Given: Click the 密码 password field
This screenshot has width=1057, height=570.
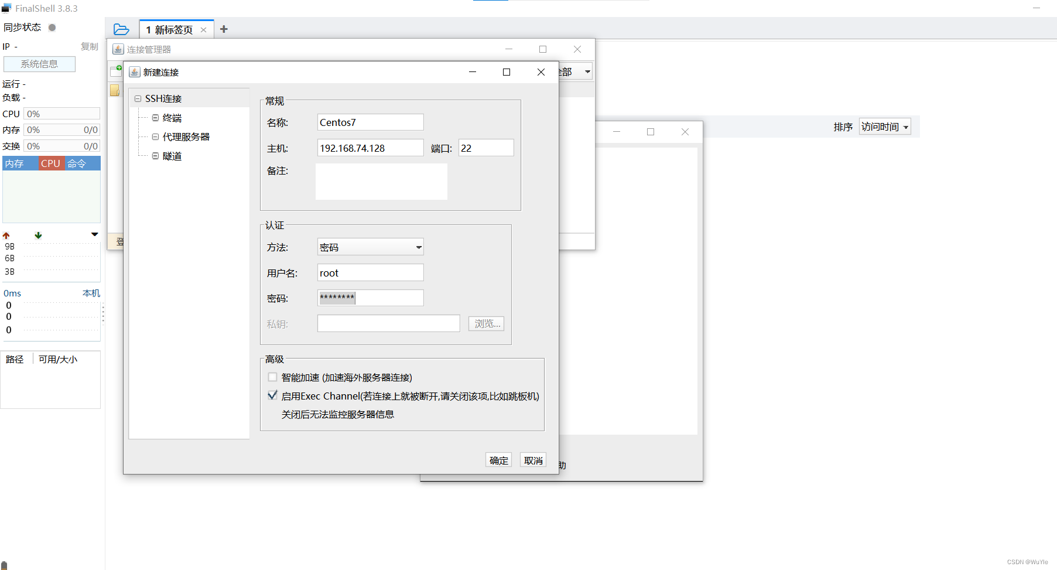Looking at the screenshot, I should (370, 298).
